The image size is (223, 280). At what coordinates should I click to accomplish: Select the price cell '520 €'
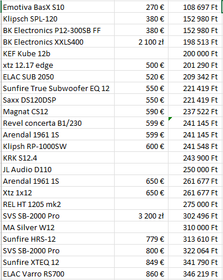(141, 77)
